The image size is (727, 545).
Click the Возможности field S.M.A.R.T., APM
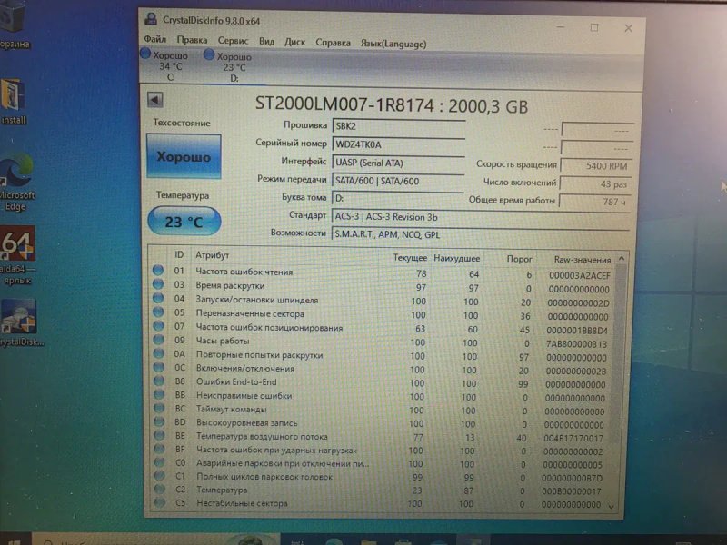point(481,234)
